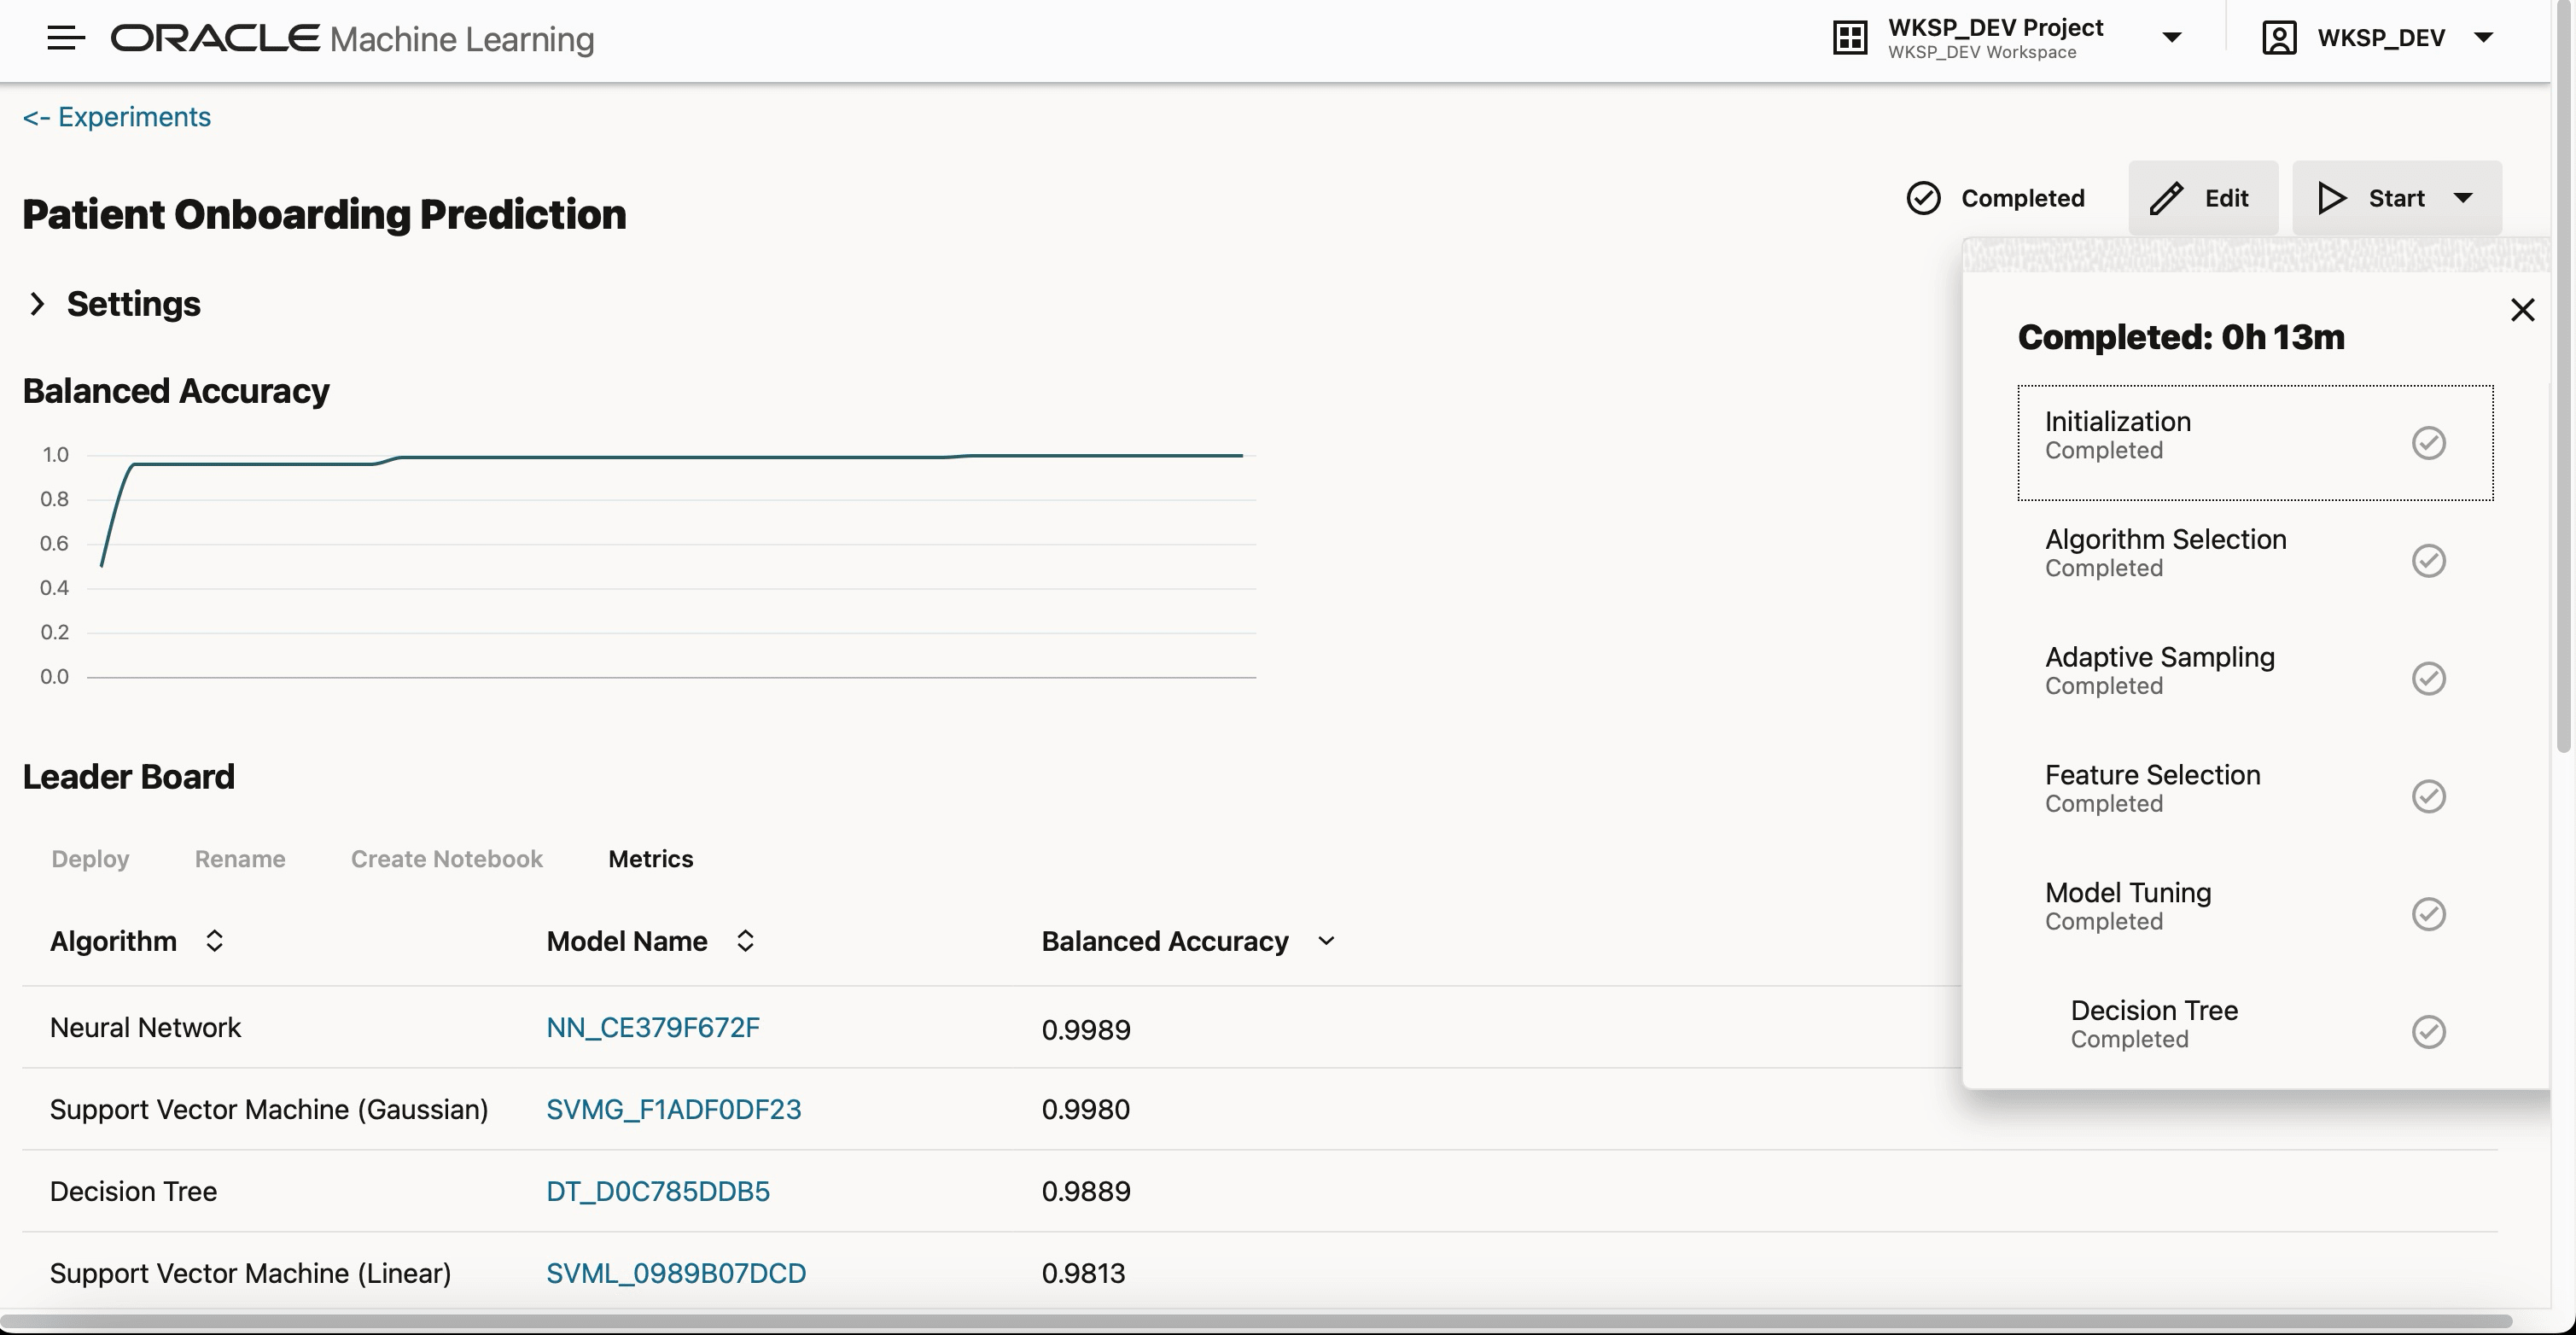This screenshot has height=1335, width=2576.
Task: Go back to Experiments
Action: (116, 117)
